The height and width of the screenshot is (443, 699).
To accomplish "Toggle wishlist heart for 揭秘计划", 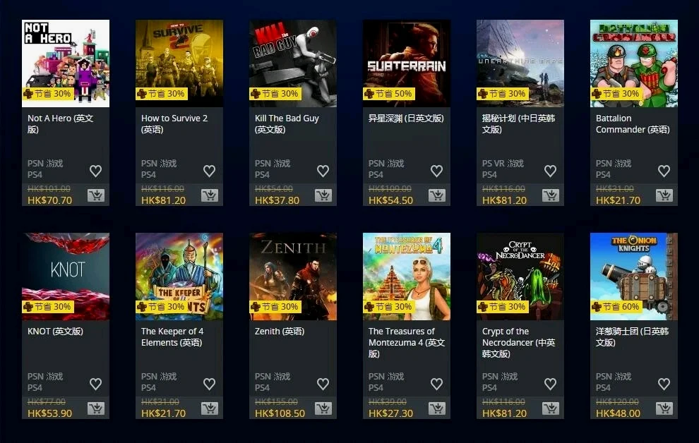I will (550, 171).
